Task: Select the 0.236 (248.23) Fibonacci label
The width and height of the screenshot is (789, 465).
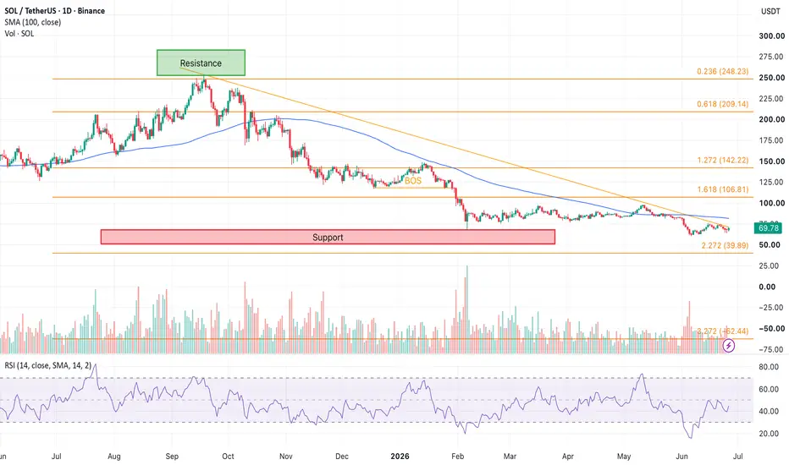Action: [x=723, y=71]
